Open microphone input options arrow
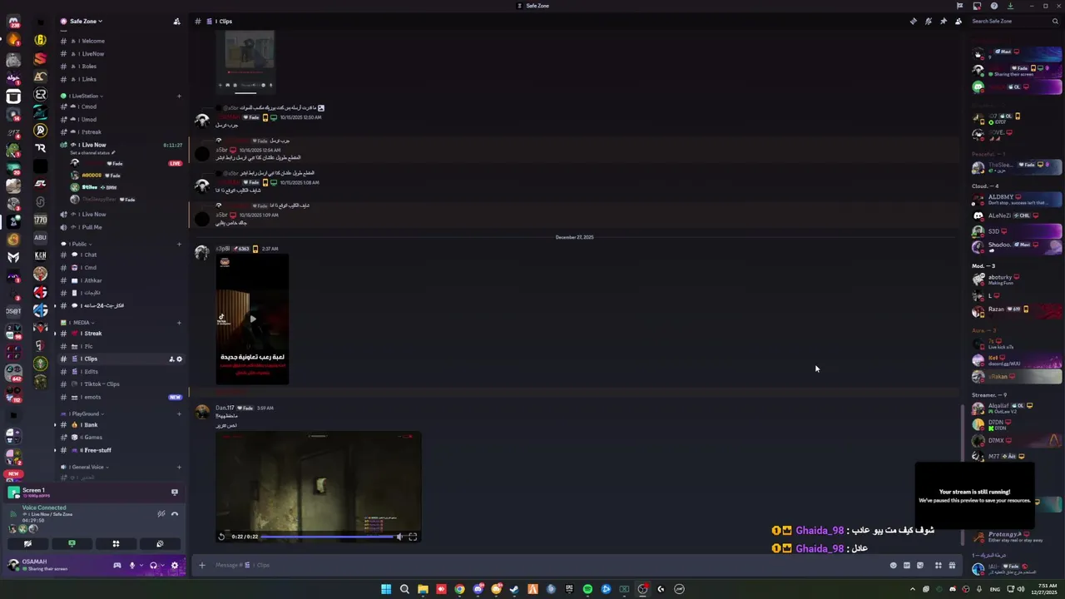This screenshot has height=599, width=1065. [140, 566]
